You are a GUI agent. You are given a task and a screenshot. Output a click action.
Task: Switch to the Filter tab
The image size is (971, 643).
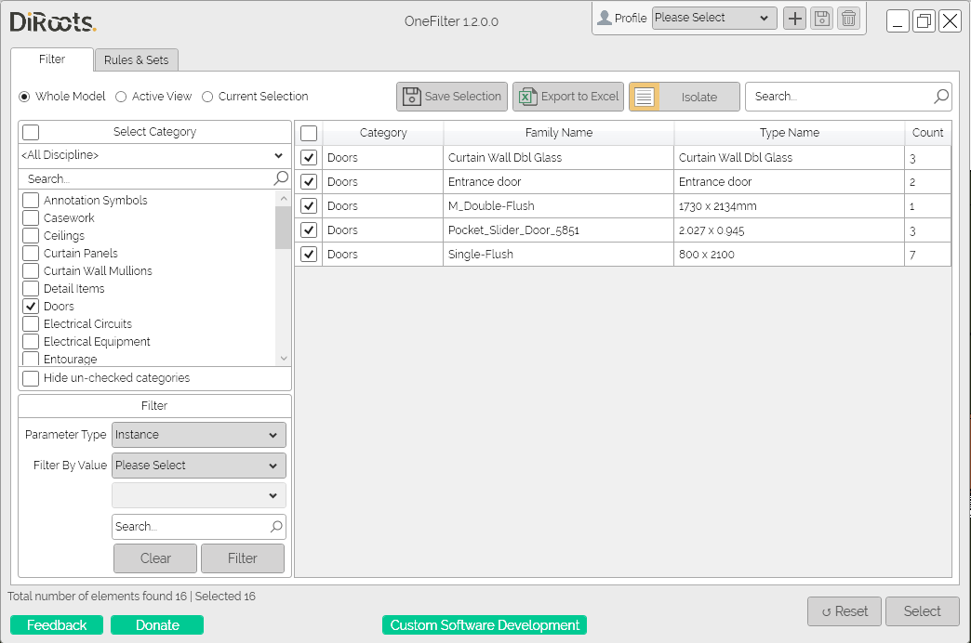click(52, 59)
